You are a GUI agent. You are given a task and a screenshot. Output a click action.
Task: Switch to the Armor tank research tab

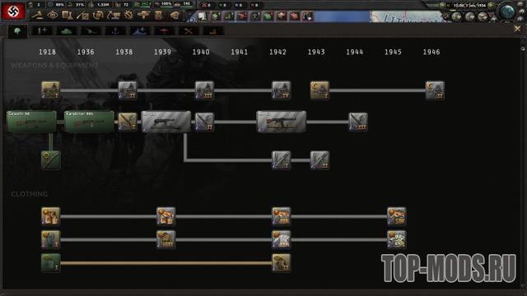tap(66, 31)
